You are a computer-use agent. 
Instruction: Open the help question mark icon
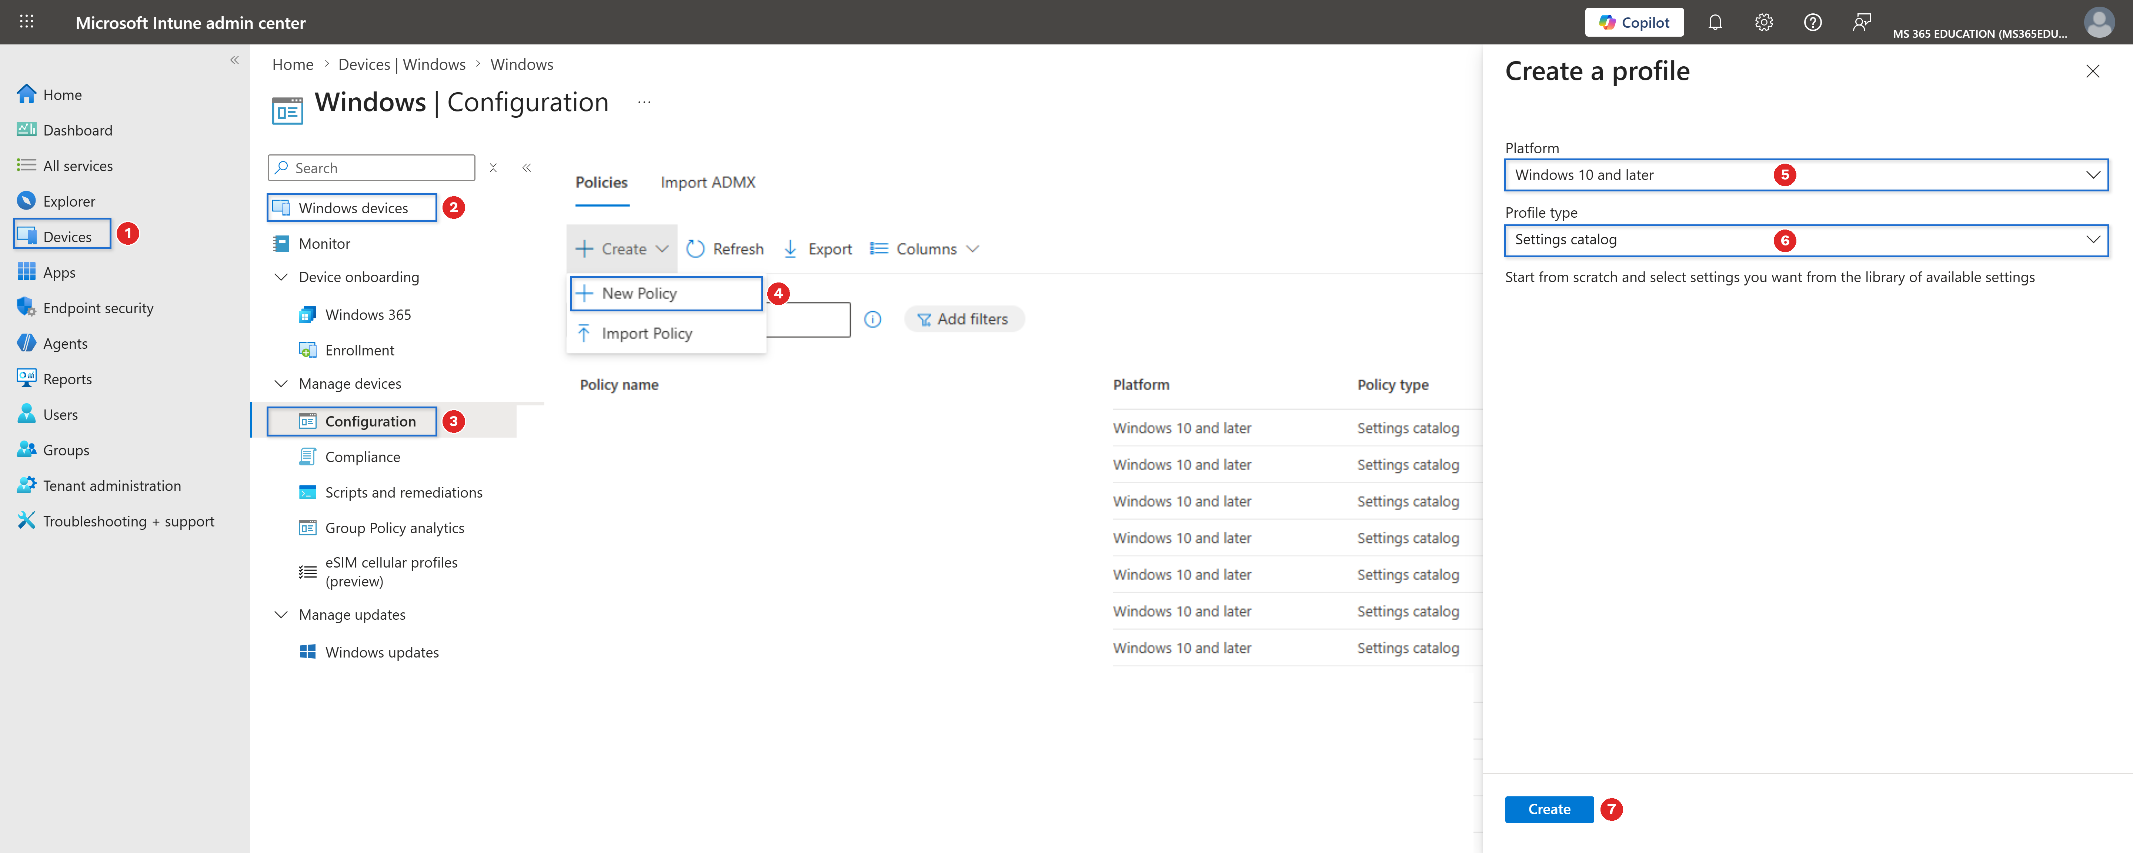(1813, 22)
